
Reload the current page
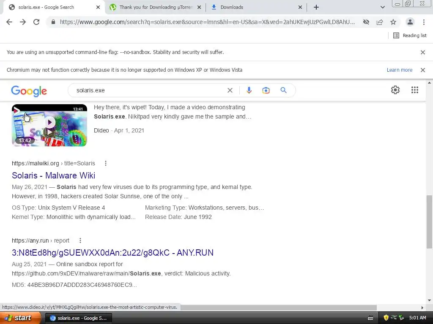coord(36,22)
